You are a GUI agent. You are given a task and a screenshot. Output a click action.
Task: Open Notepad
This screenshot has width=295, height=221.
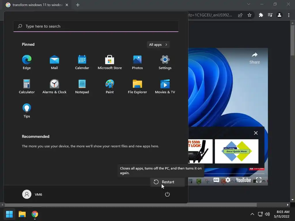82,86
